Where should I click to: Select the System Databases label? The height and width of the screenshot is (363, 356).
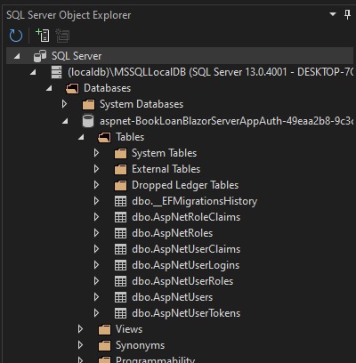(142, 104)
